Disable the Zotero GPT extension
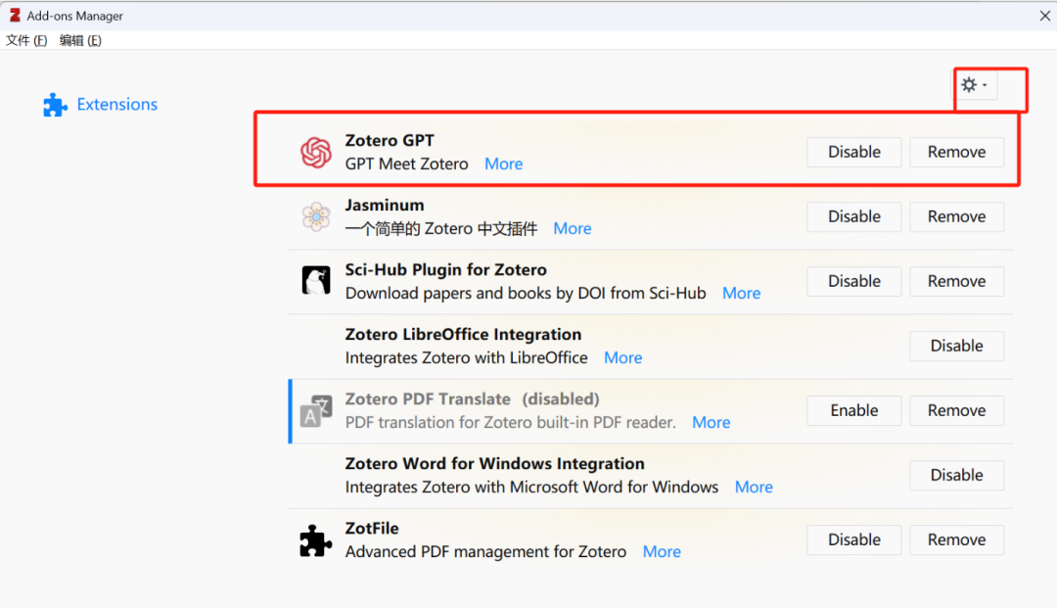The width and height of the screenshot is (1057, 608). coord(854,152)
